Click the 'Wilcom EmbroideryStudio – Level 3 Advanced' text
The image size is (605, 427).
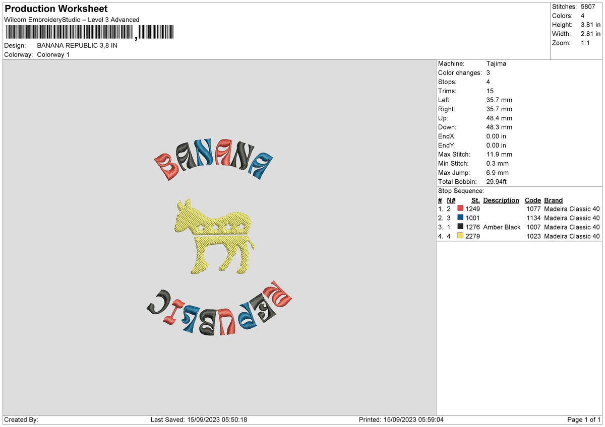tap(72, 20)
